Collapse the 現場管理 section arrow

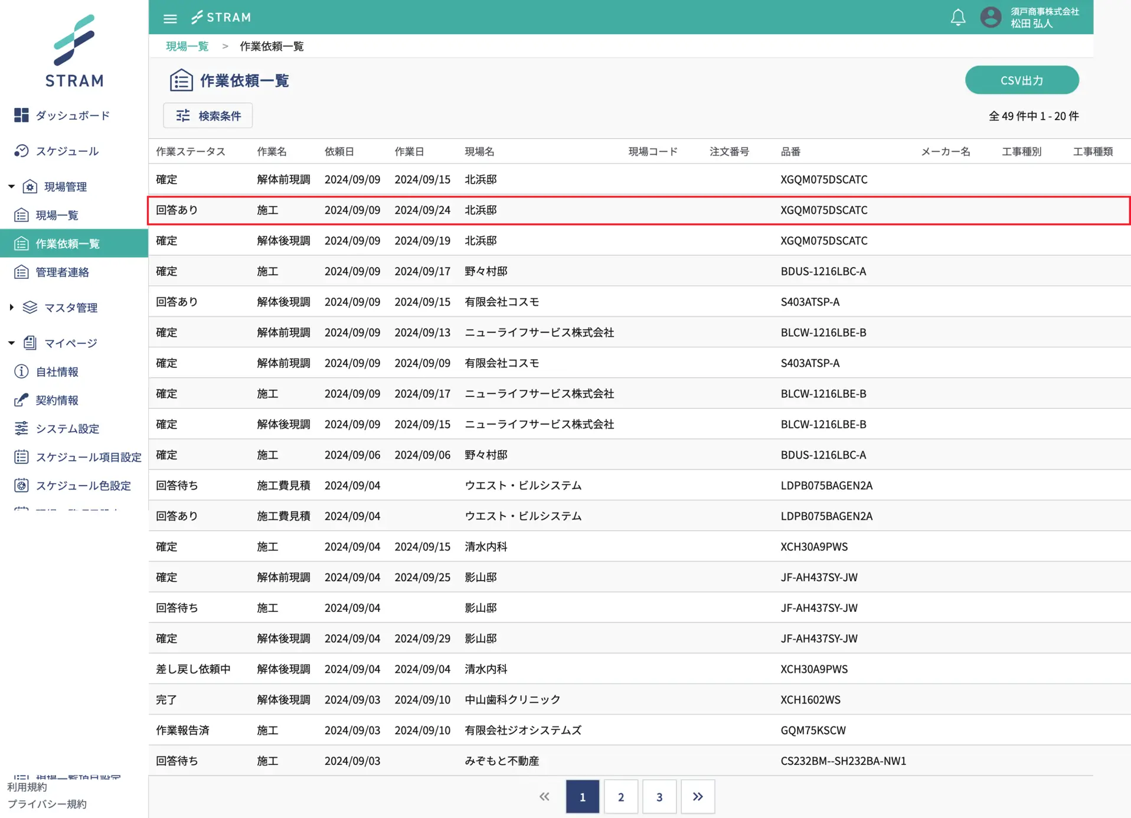[11, 187]
